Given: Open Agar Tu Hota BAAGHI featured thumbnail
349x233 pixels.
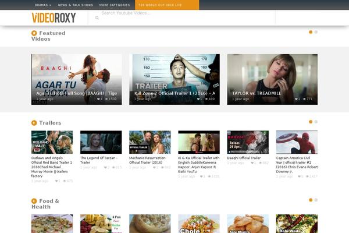Looking at the screenshot, I should [x=77, y=79].
